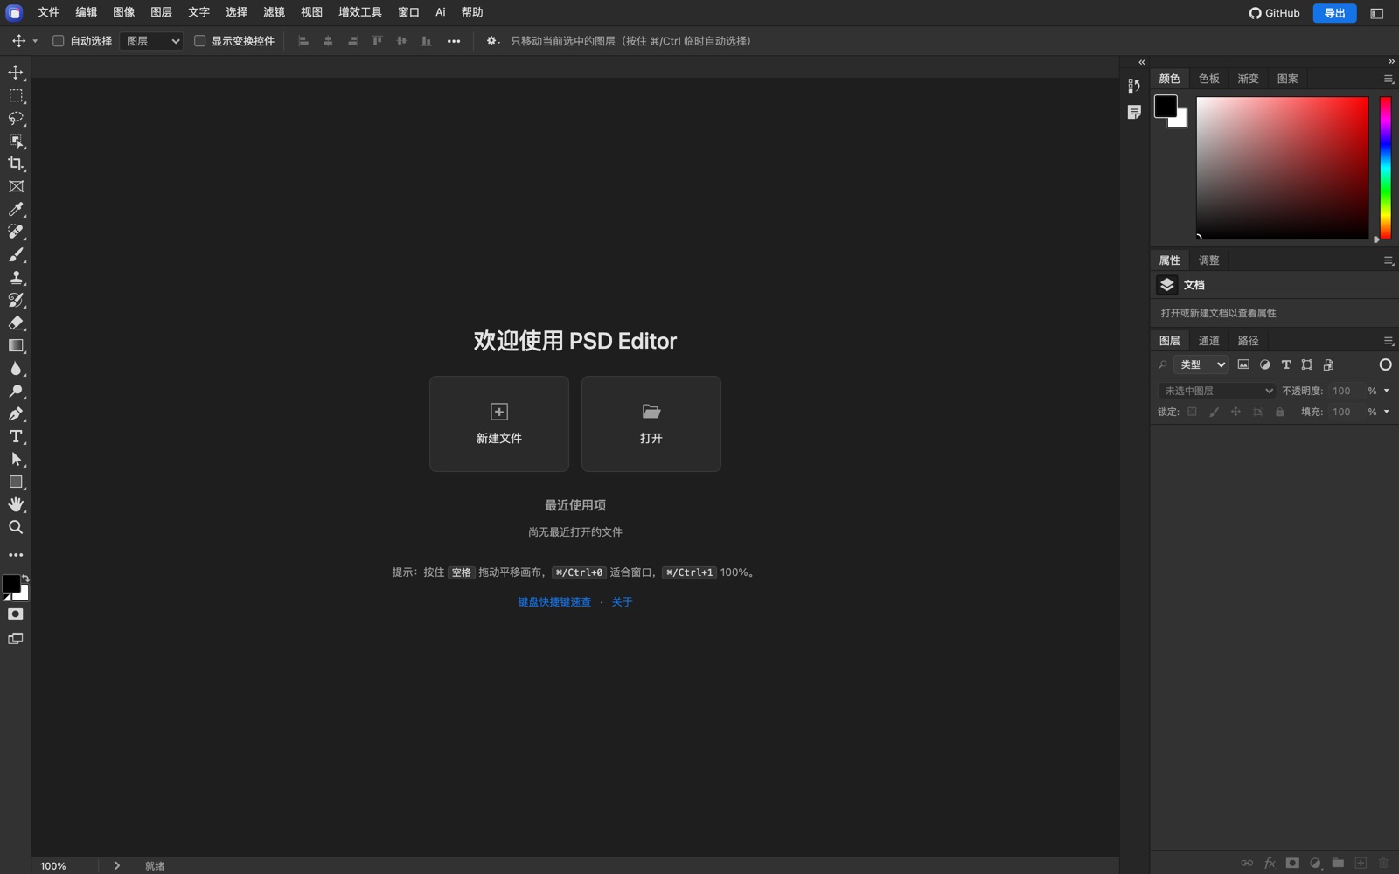Image resolution: width=1399 pixels, height=874 pixels.
Task: Swap foreground and background colors in toolbar
Action: pos(25,579)
